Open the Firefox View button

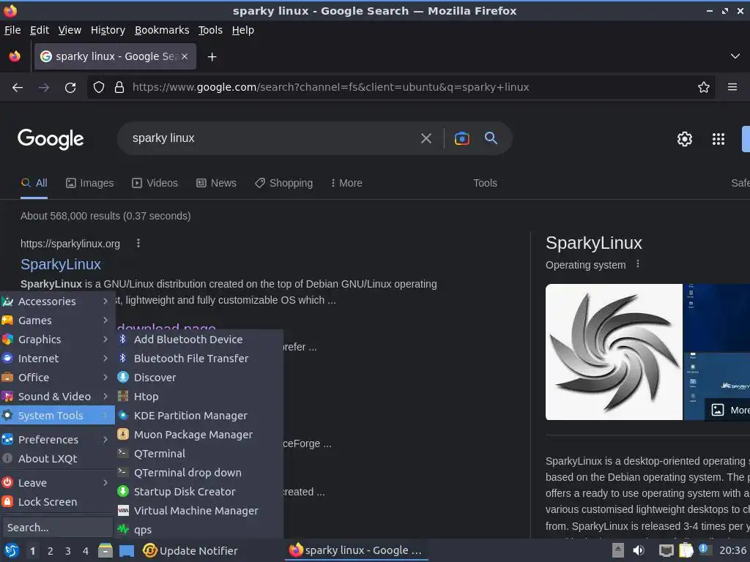[15, 56]
